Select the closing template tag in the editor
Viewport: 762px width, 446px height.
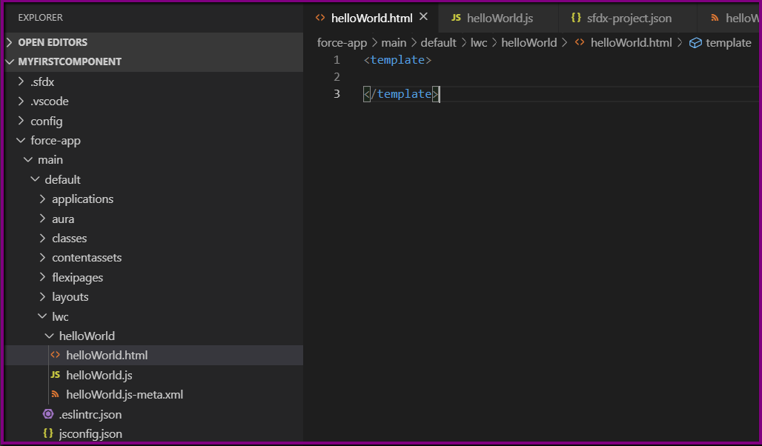point(400,94)
